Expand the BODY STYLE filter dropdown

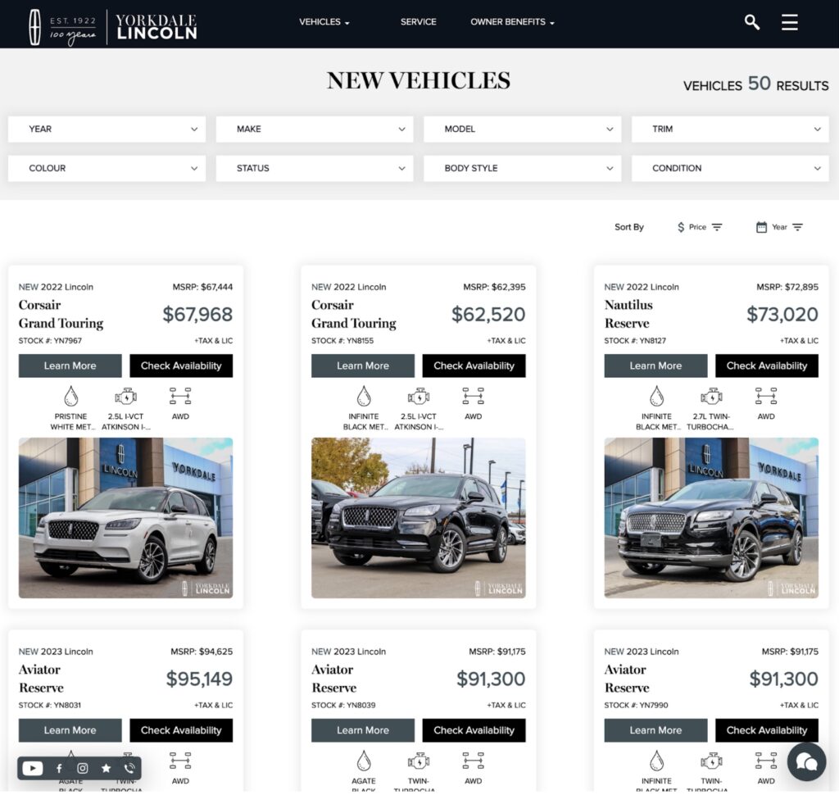pos(522,168)
